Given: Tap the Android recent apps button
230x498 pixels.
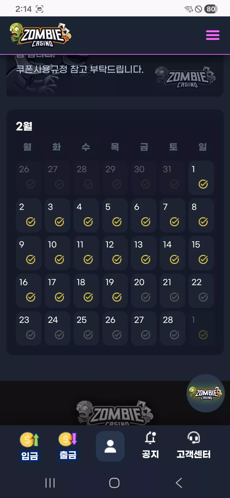Looking at the screenshot, I should coord(50,483).
